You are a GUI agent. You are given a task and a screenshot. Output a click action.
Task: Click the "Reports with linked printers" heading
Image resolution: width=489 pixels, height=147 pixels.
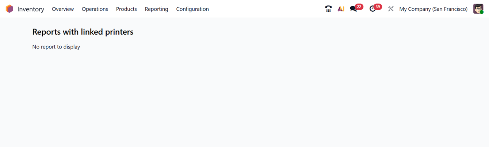tap(83, 32)
